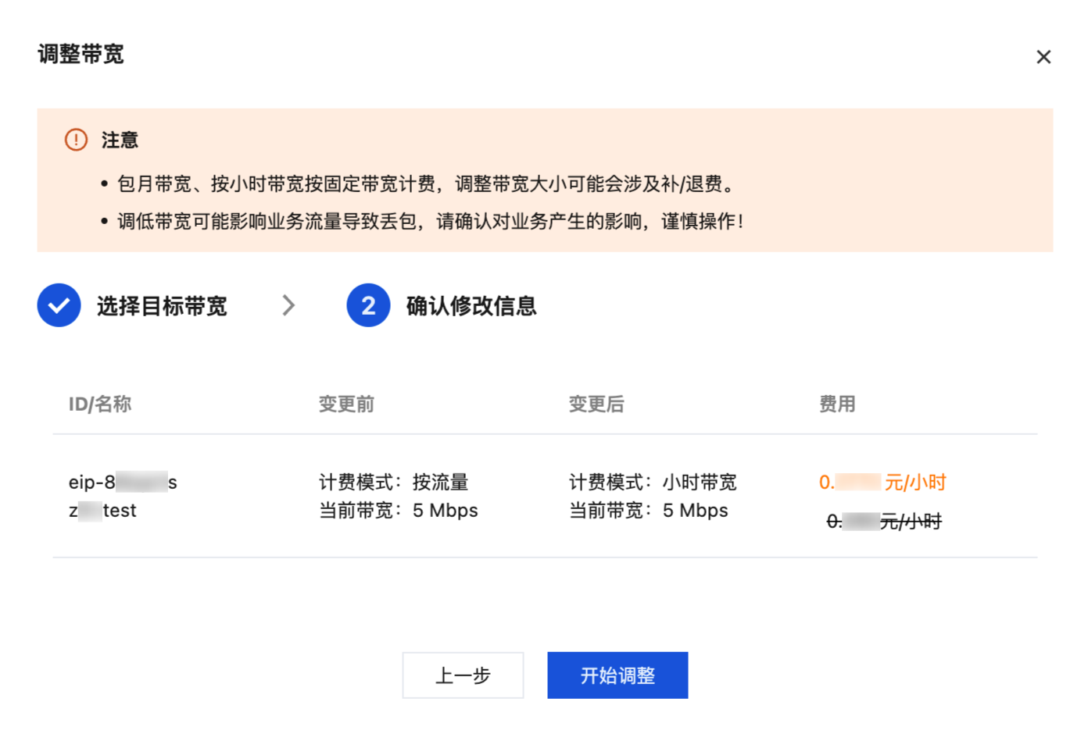Screen dimensions: 1088x734
Task: Click the blue checkmark step icon
Action: 59,305
